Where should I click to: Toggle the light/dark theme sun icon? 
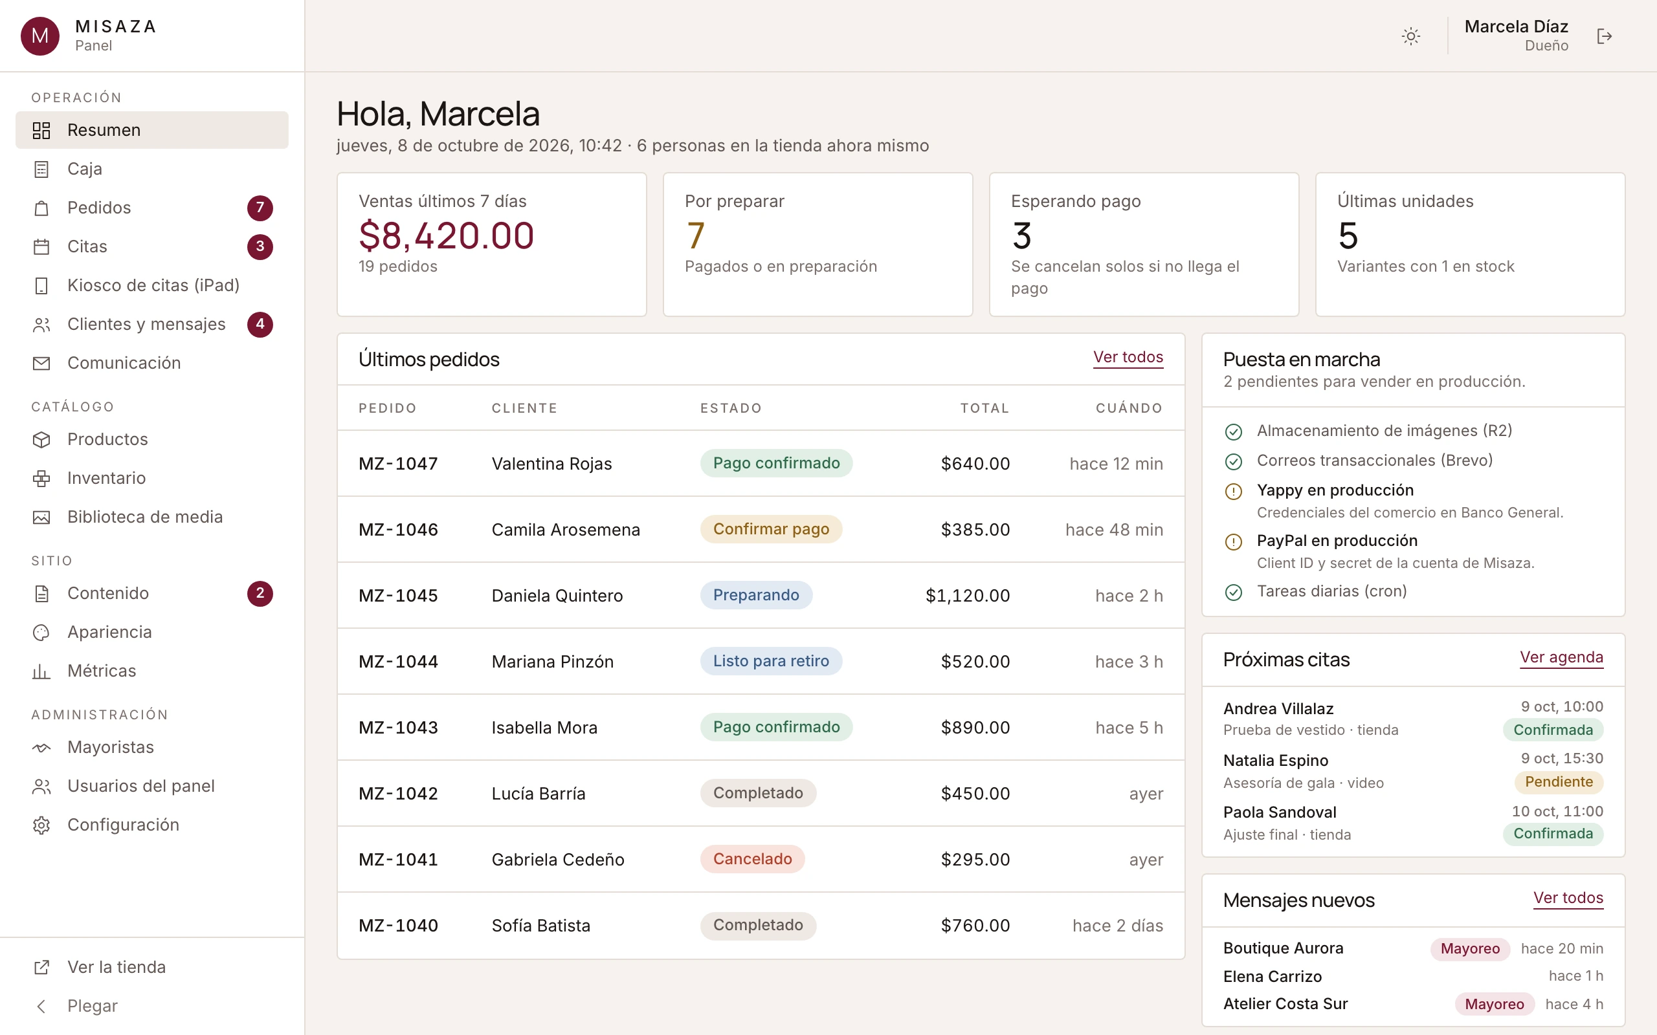point(1410,36)
